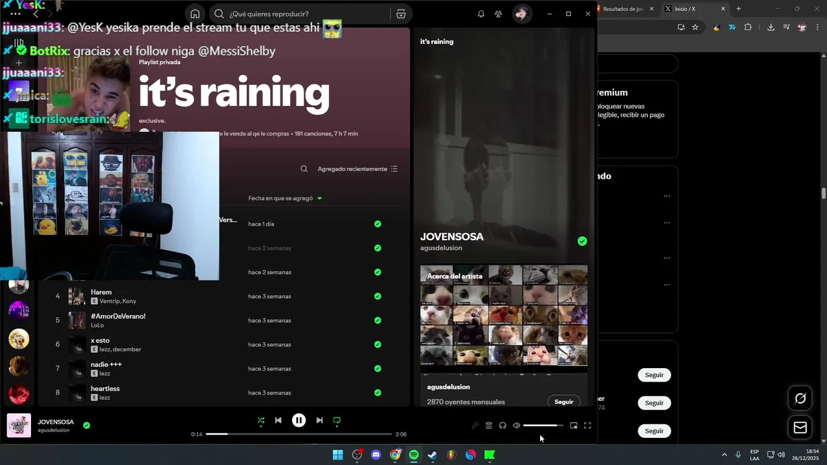
Task: Close the Inicio / X tab
Action: pos(723,9)
